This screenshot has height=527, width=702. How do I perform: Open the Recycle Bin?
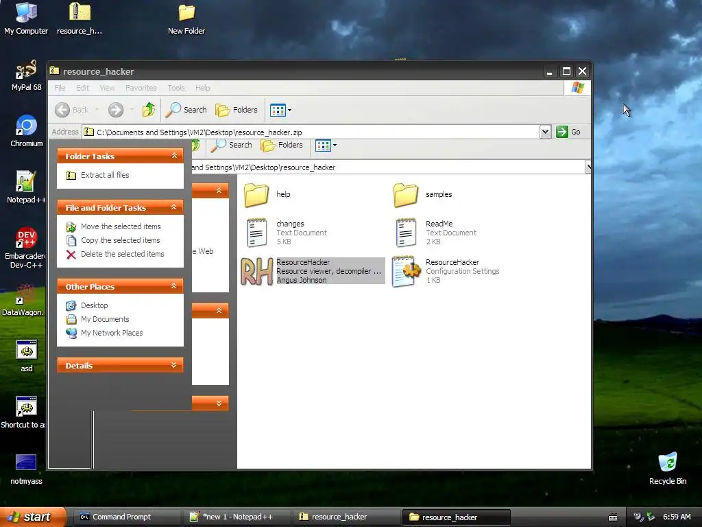coord(668,469)
